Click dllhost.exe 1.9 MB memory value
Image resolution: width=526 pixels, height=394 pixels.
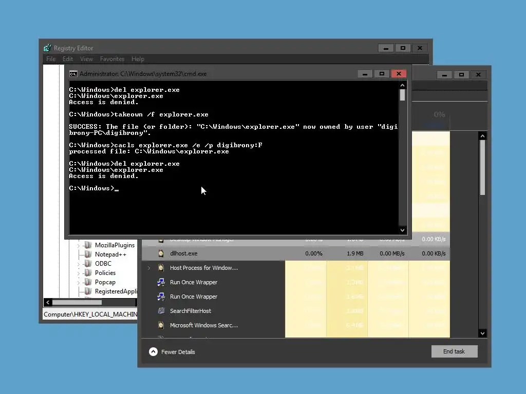pos(355,253)
